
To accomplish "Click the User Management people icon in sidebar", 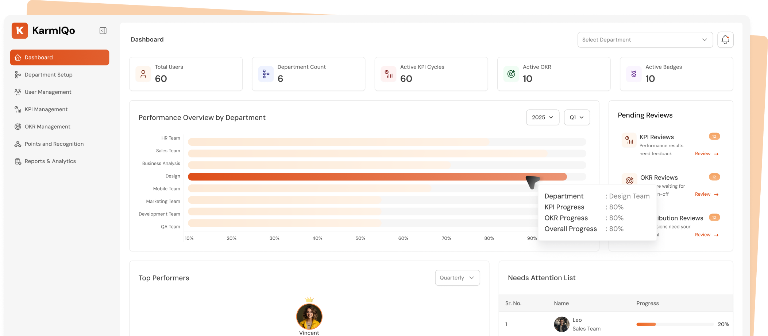I will pyautogui.click(x=18, y=92).
